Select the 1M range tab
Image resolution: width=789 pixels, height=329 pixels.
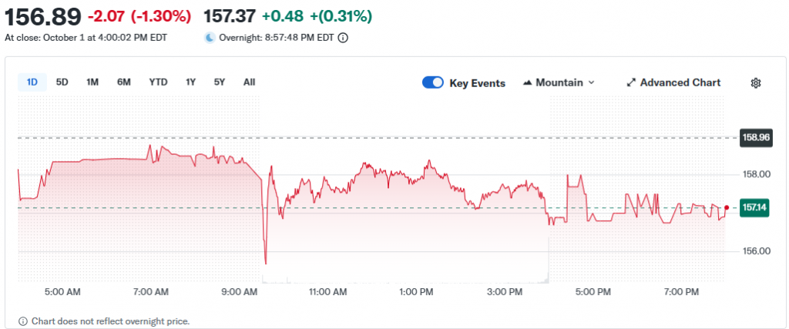pyautogui.click(x=92, y=82)
